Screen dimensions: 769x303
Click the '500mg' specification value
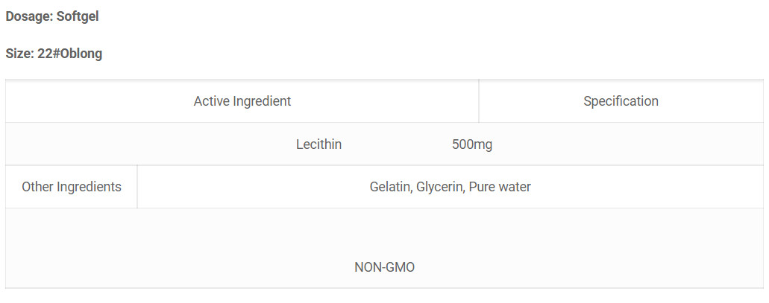[x=472, y=144]
